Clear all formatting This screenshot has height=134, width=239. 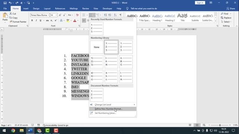(x=77, y=15)
